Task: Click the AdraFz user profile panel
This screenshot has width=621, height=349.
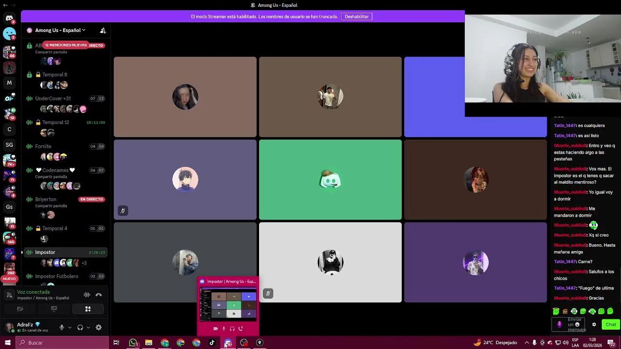Action: tap(29, 327)
